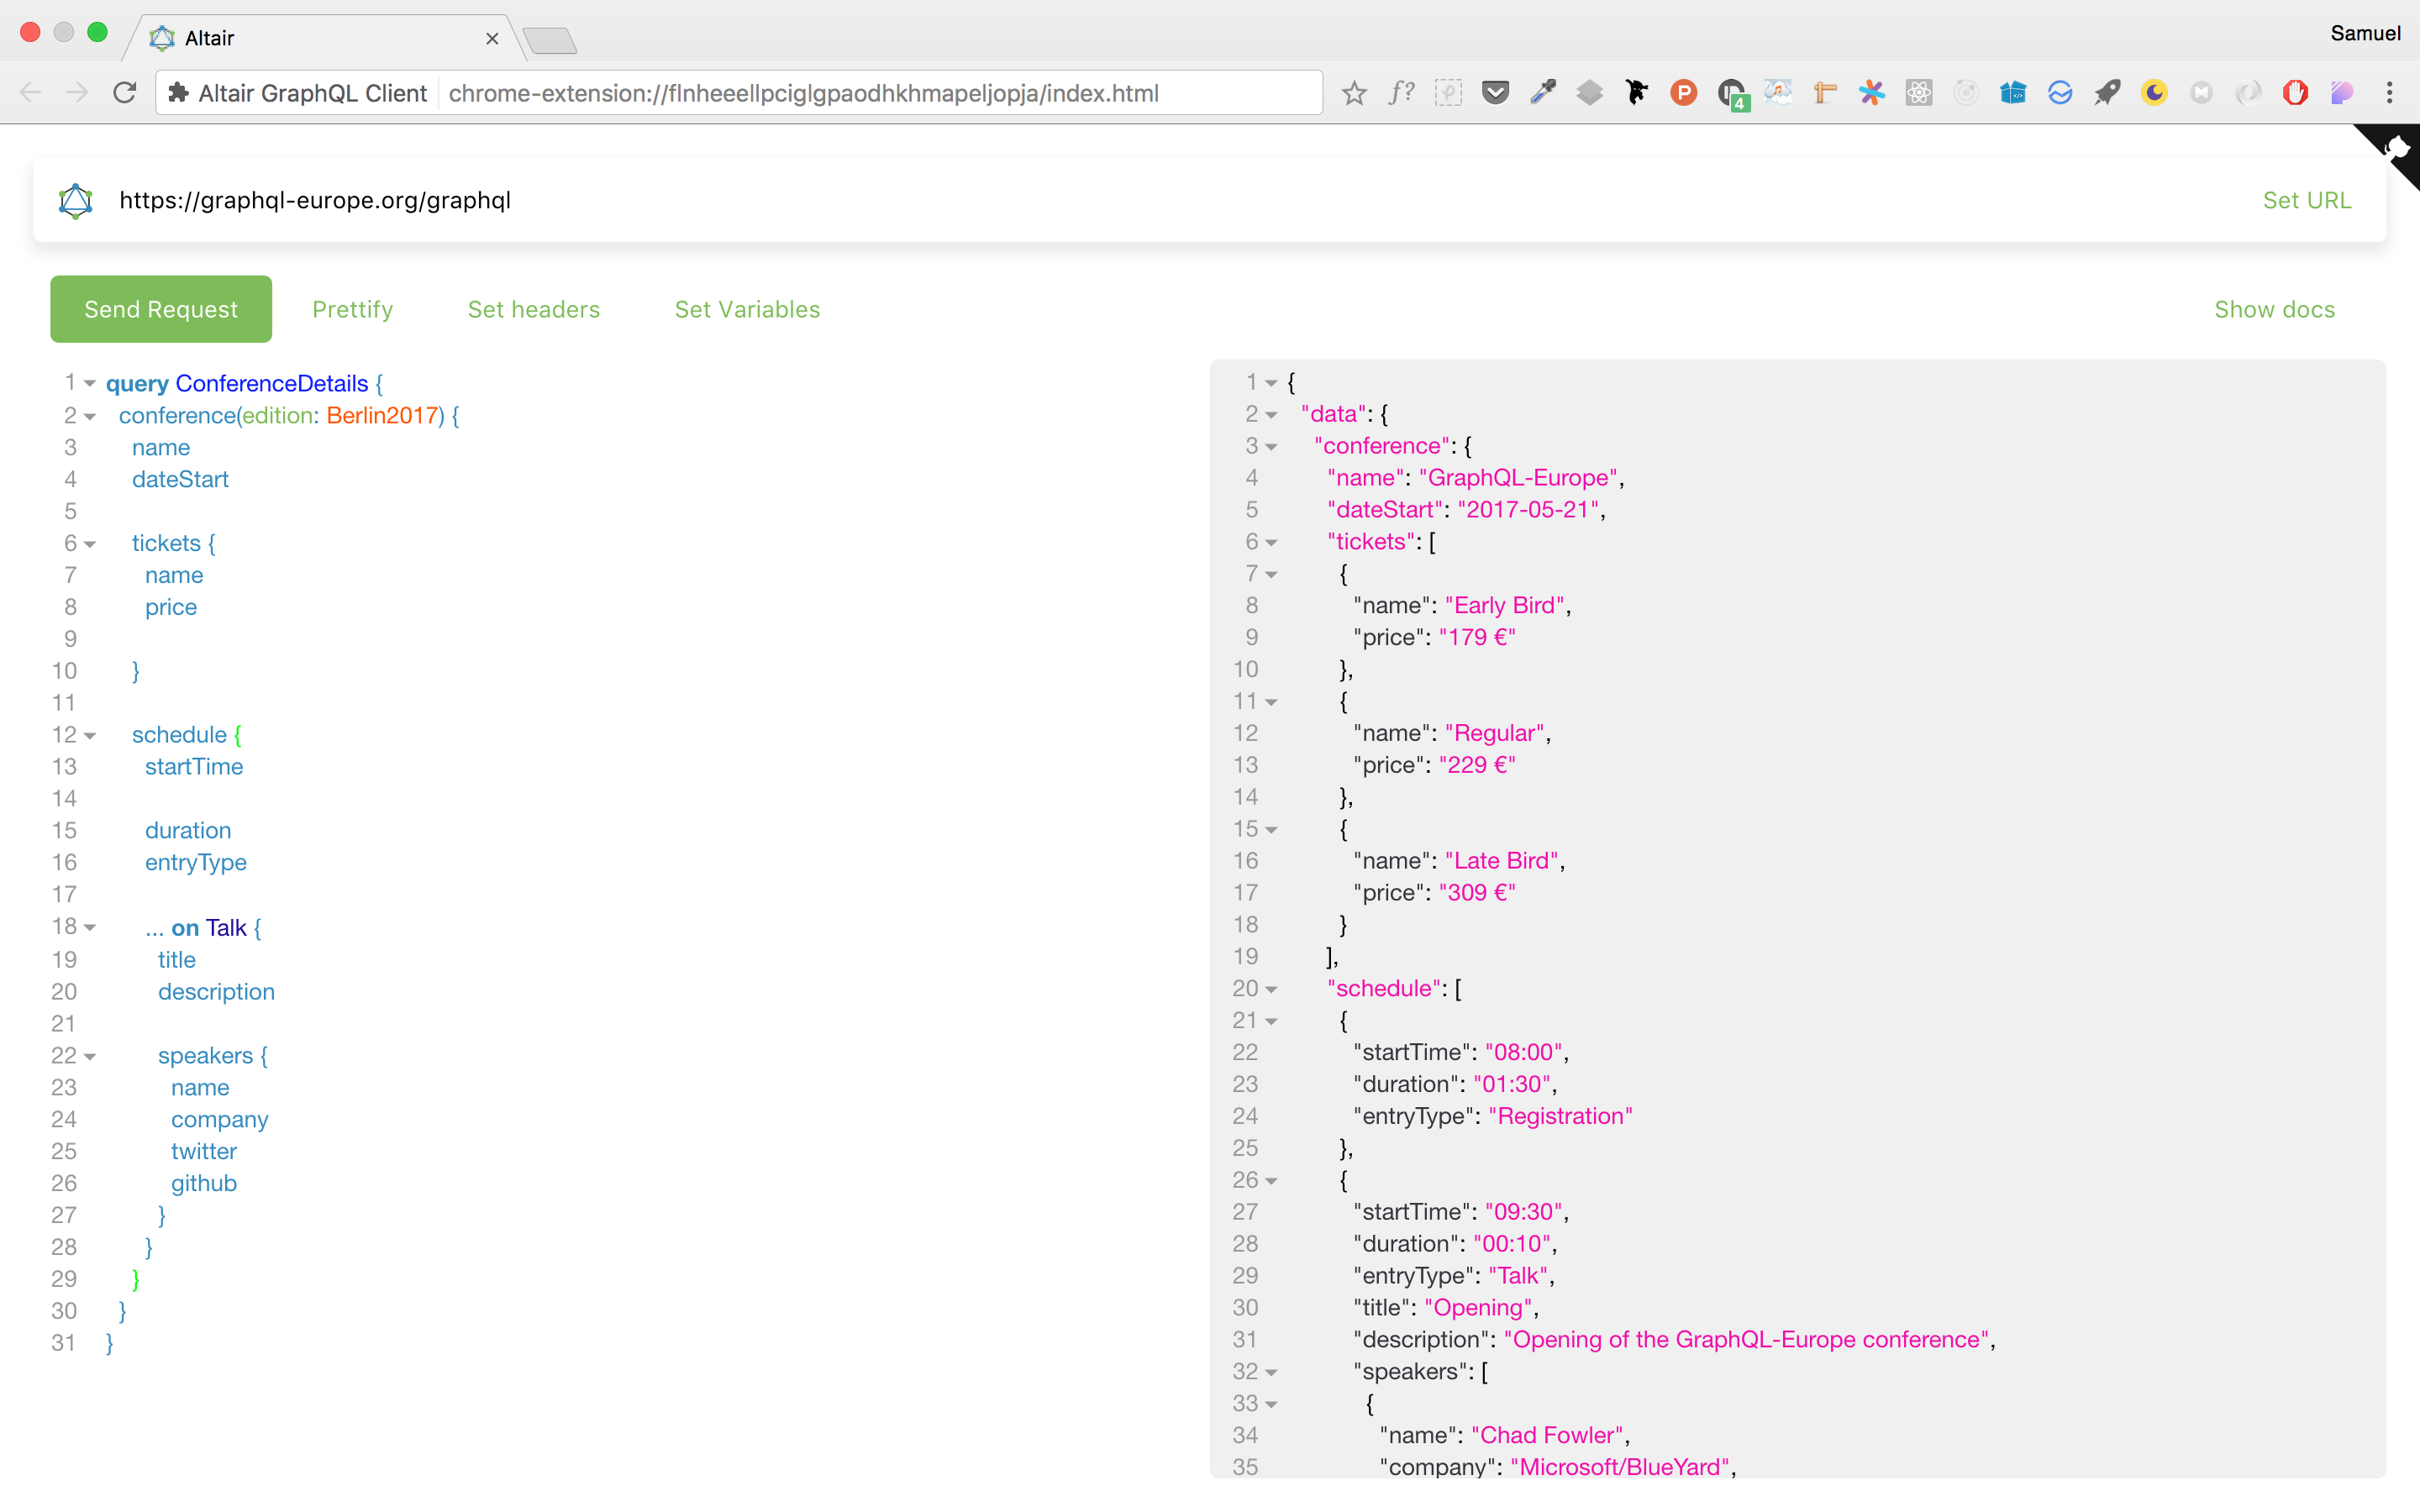Collapse the tickets selection in the query editor
This screenshot has width=2420, height=1512.
tap(90, 543)
